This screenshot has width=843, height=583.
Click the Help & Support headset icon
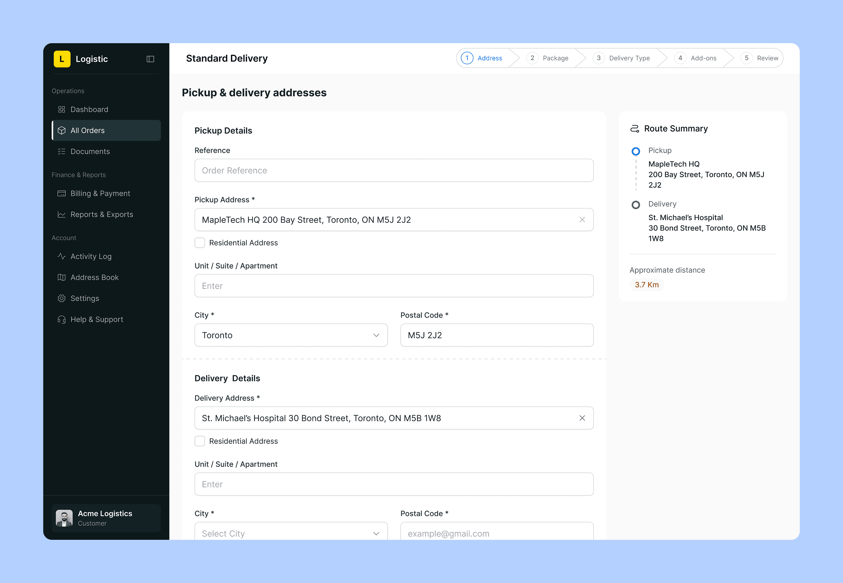coord(61,320)
